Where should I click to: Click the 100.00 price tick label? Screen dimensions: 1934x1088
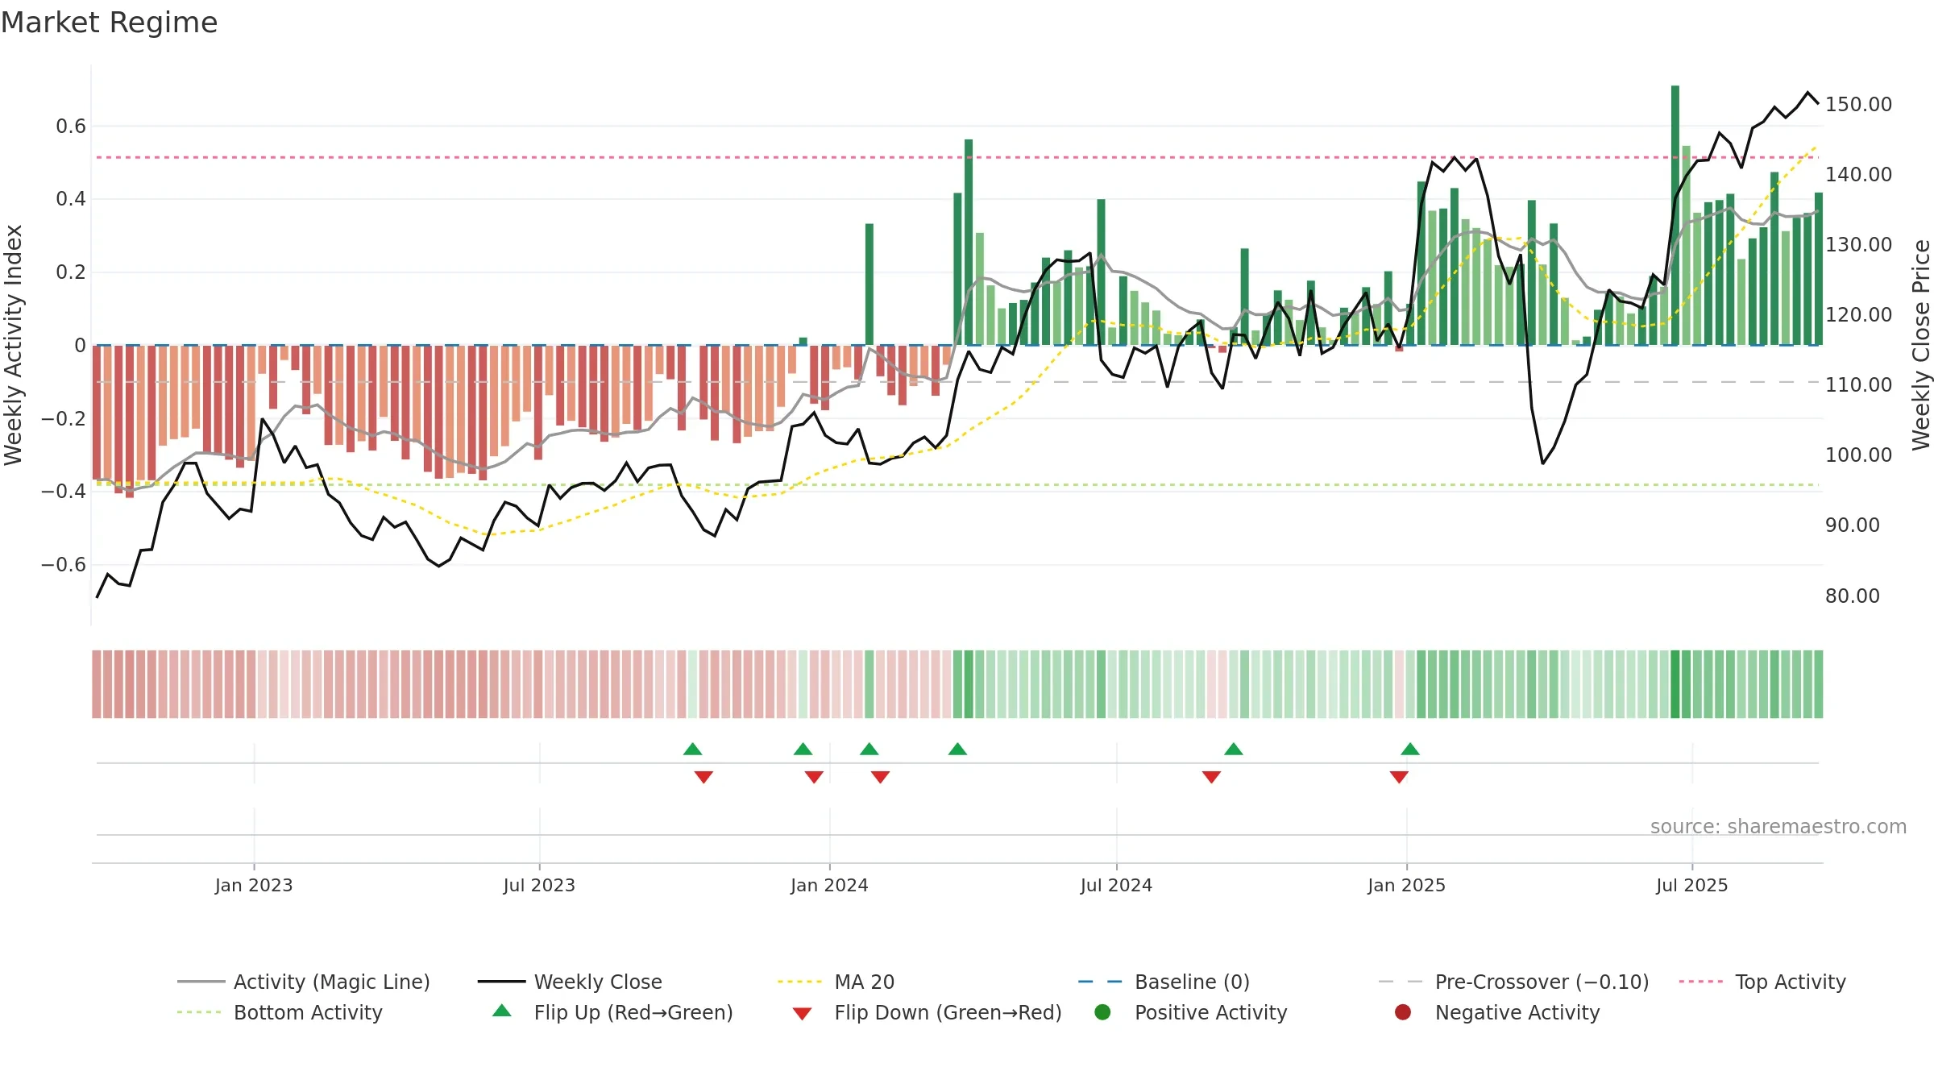[1858, 455]
